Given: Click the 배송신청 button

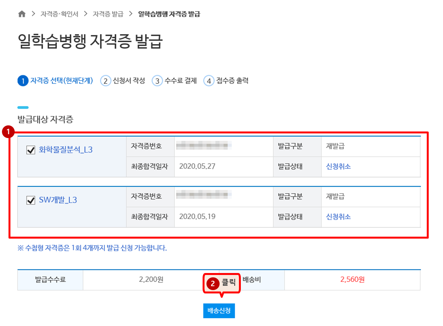Looking at the screenshot, I should pyautogui.click(x=219, y=311).
